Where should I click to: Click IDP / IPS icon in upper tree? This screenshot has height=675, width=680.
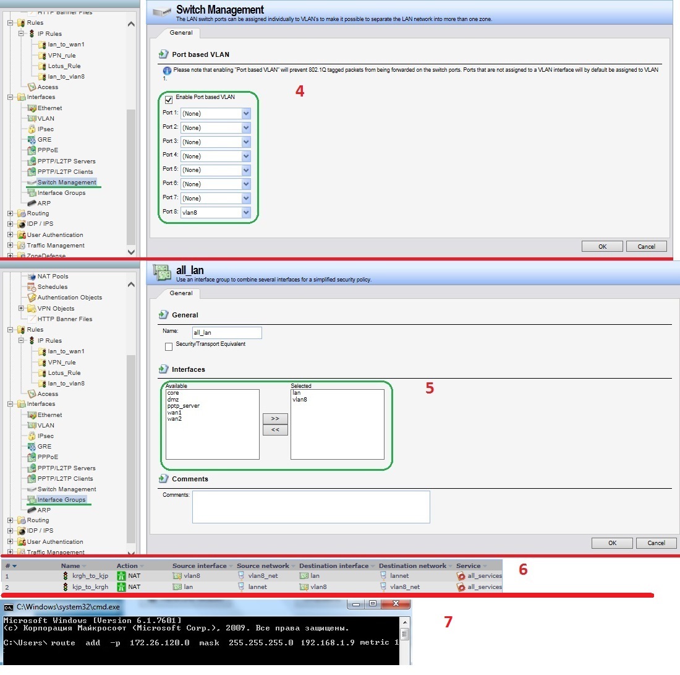[21, 224]
